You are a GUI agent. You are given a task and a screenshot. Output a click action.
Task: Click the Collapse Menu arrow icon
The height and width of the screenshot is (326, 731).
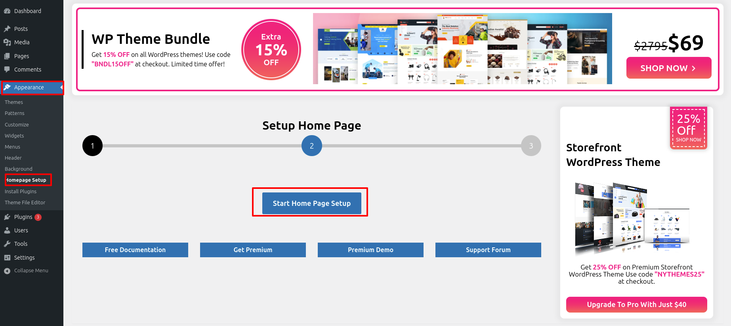click(7, 271)
